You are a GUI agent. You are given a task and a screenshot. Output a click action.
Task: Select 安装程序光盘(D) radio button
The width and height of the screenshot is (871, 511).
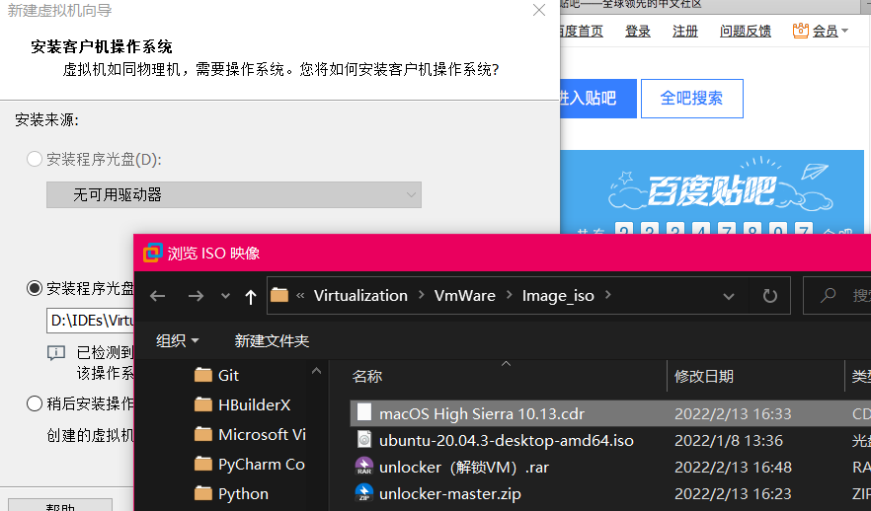click(x=35, y=159)
